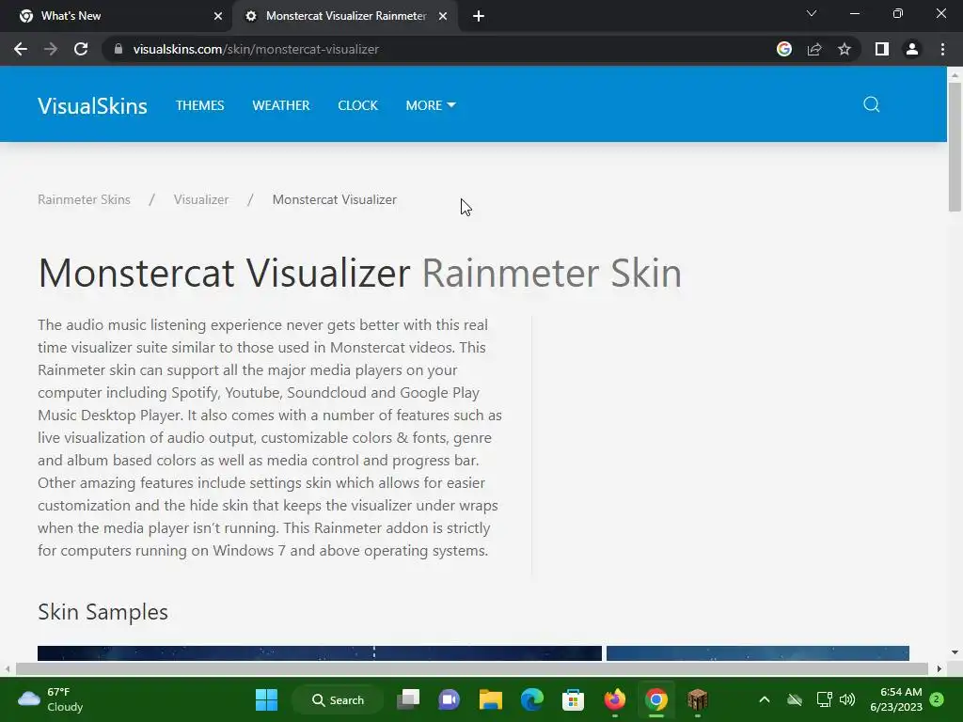The width and height of the screenshot is (963, 722).
Task: Open the Google icon in address bar
Action: [x=783, y=49]
